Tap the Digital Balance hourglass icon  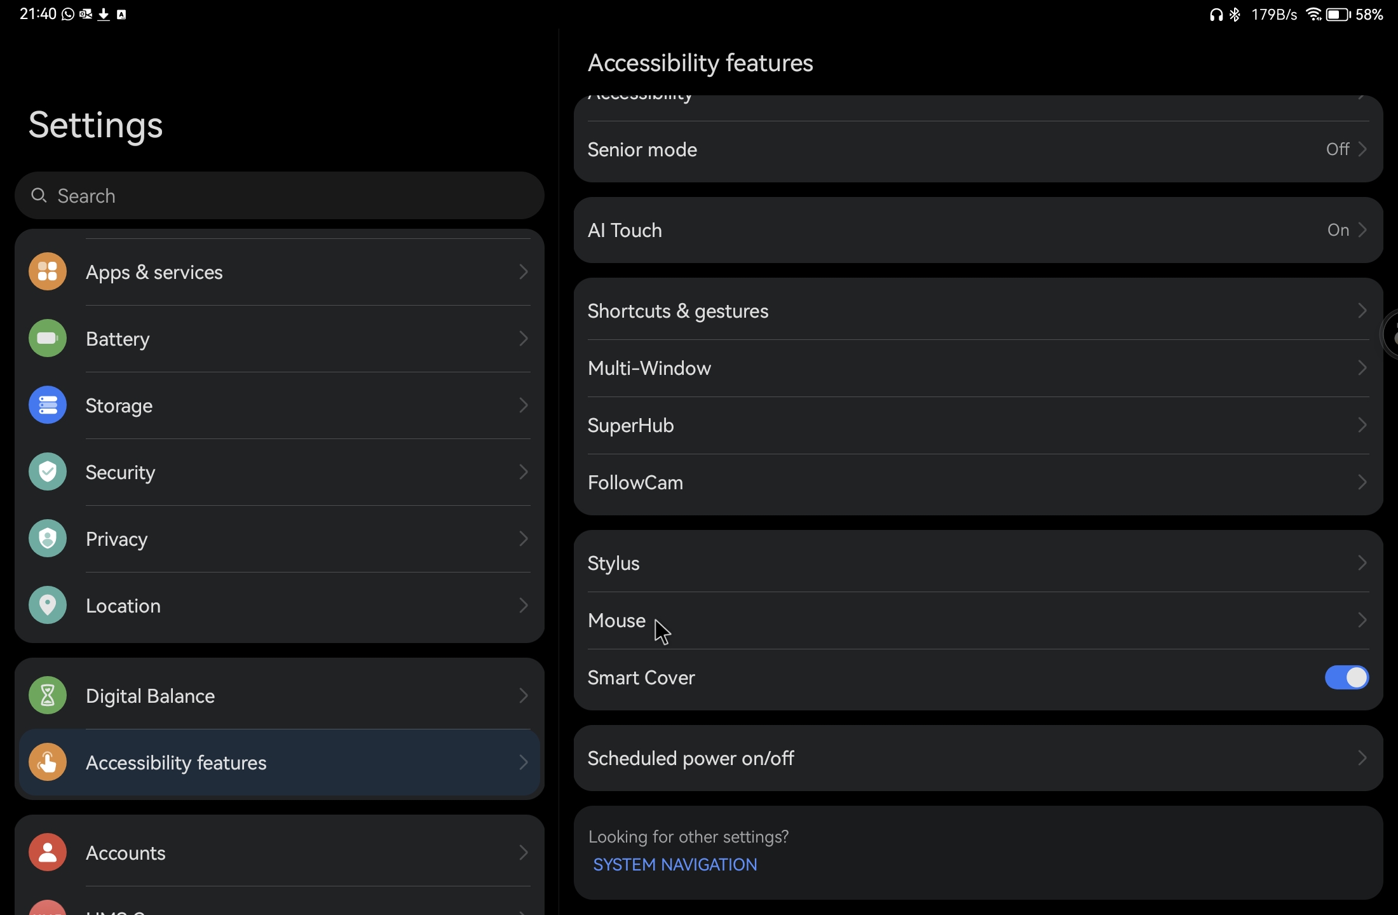click(x=48, y=696)
